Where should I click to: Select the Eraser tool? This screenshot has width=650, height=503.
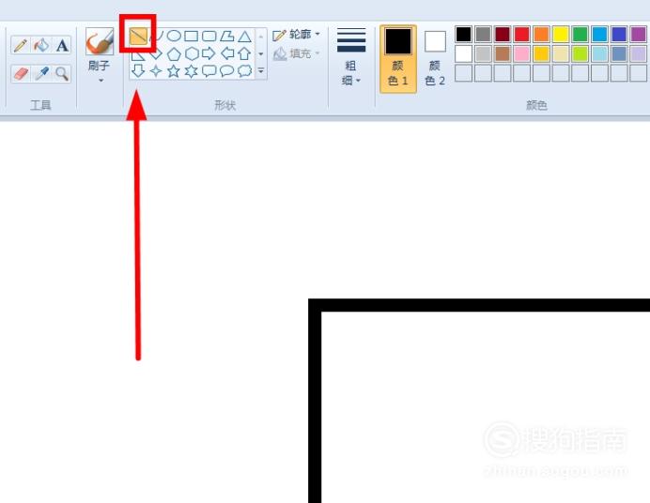(21, 74)
